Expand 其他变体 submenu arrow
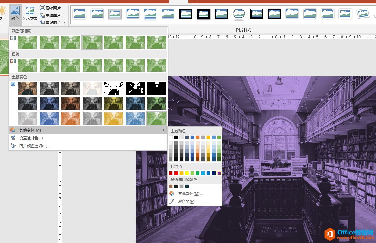 coord(164,130)
